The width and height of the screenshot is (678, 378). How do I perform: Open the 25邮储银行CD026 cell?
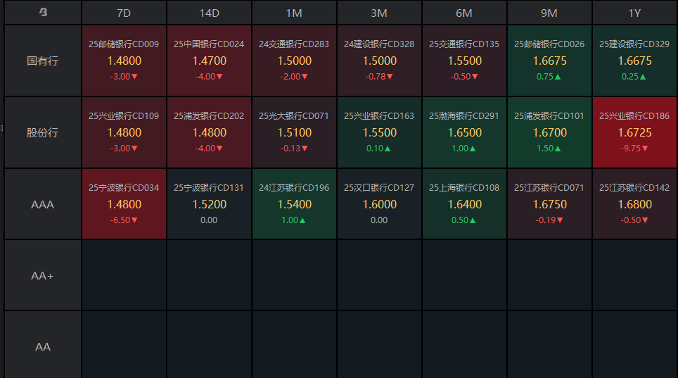(549, 61)
